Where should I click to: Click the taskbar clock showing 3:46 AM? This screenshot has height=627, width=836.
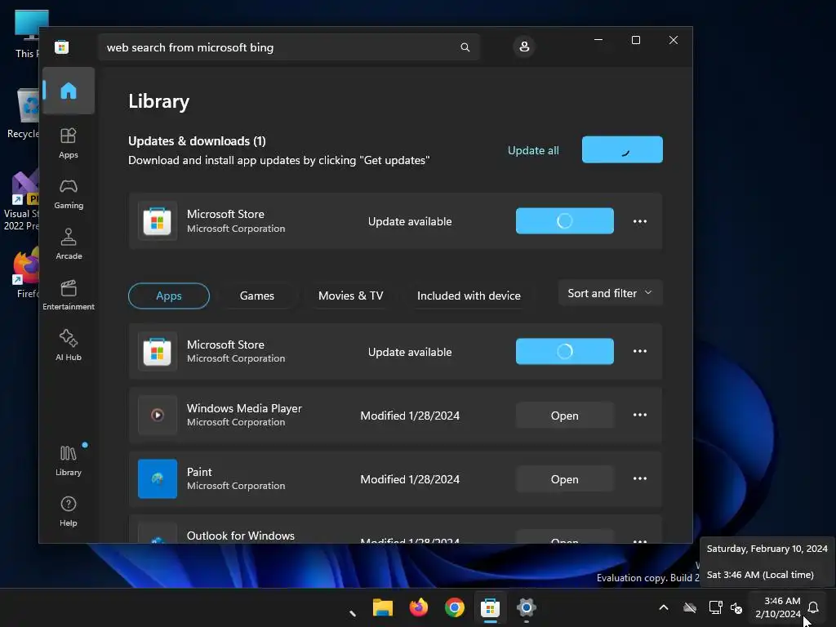778,607
